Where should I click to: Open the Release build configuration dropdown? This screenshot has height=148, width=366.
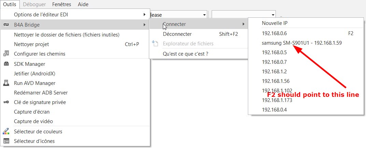(204, 15)
